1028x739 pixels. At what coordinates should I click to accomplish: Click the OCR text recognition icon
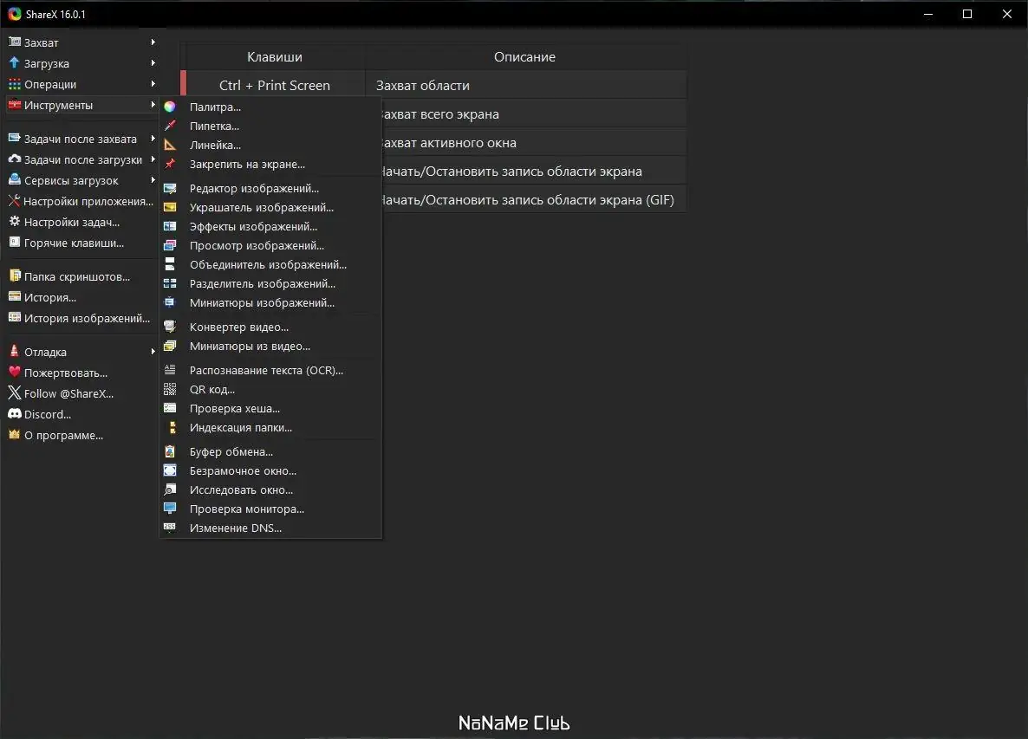(170, 369)
